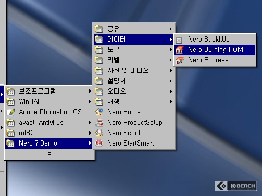Open the 사진 및 비디오 menu folder

pos(134,71)
